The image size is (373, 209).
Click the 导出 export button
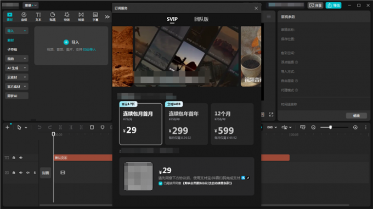334,5
